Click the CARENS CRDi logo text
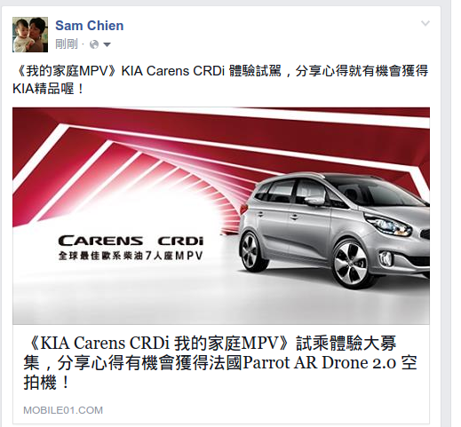Screen dimensions: 461x427 click(x=131, y=241)
